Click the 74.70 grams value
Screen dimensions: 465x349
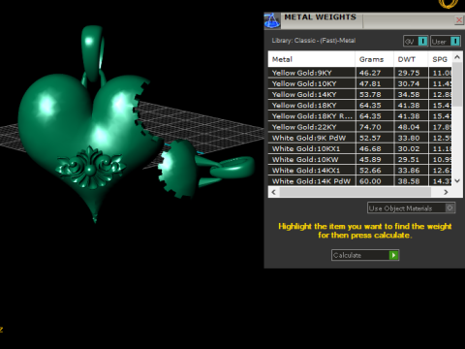[x=370, y=127]
